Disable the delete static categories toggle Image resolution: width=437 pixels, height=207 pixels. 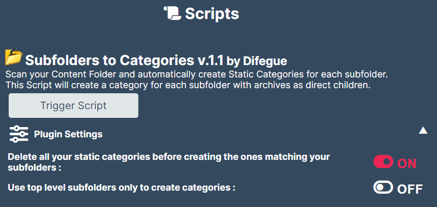pos(383,162)
